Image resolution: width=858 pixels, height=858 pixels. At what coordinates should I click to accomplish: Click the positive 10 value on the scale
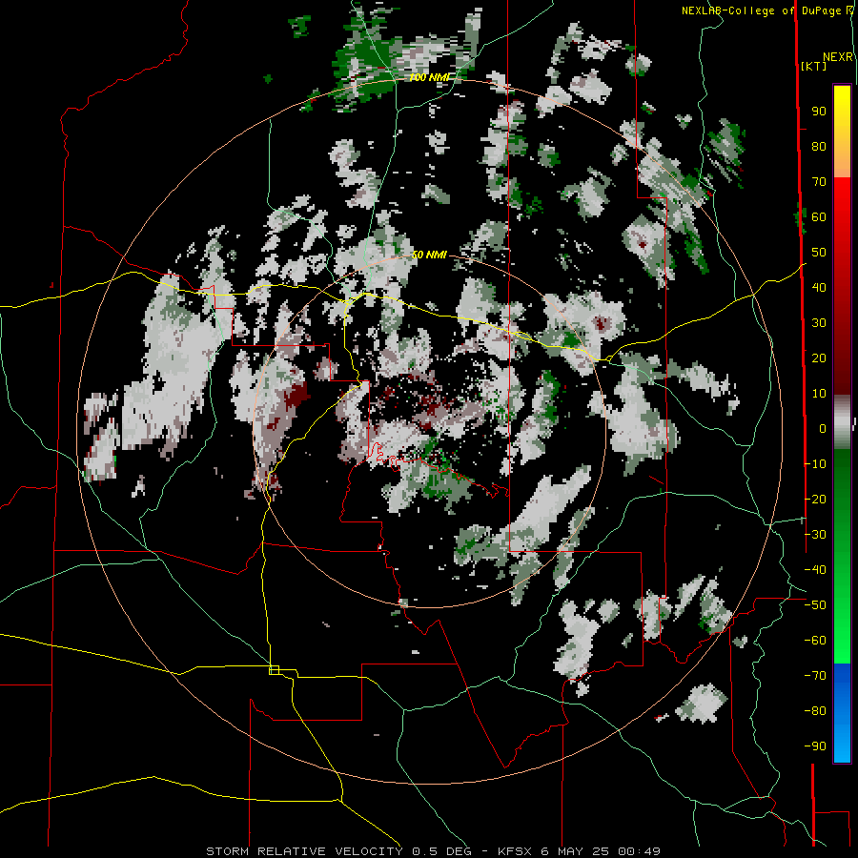819,394
